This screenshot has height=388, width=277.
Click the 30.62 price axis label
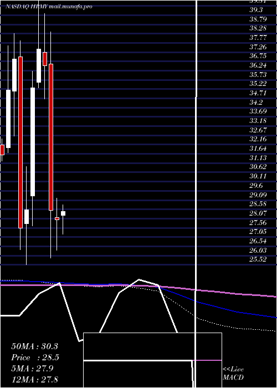pyautogui.click(x=258, y=167)
